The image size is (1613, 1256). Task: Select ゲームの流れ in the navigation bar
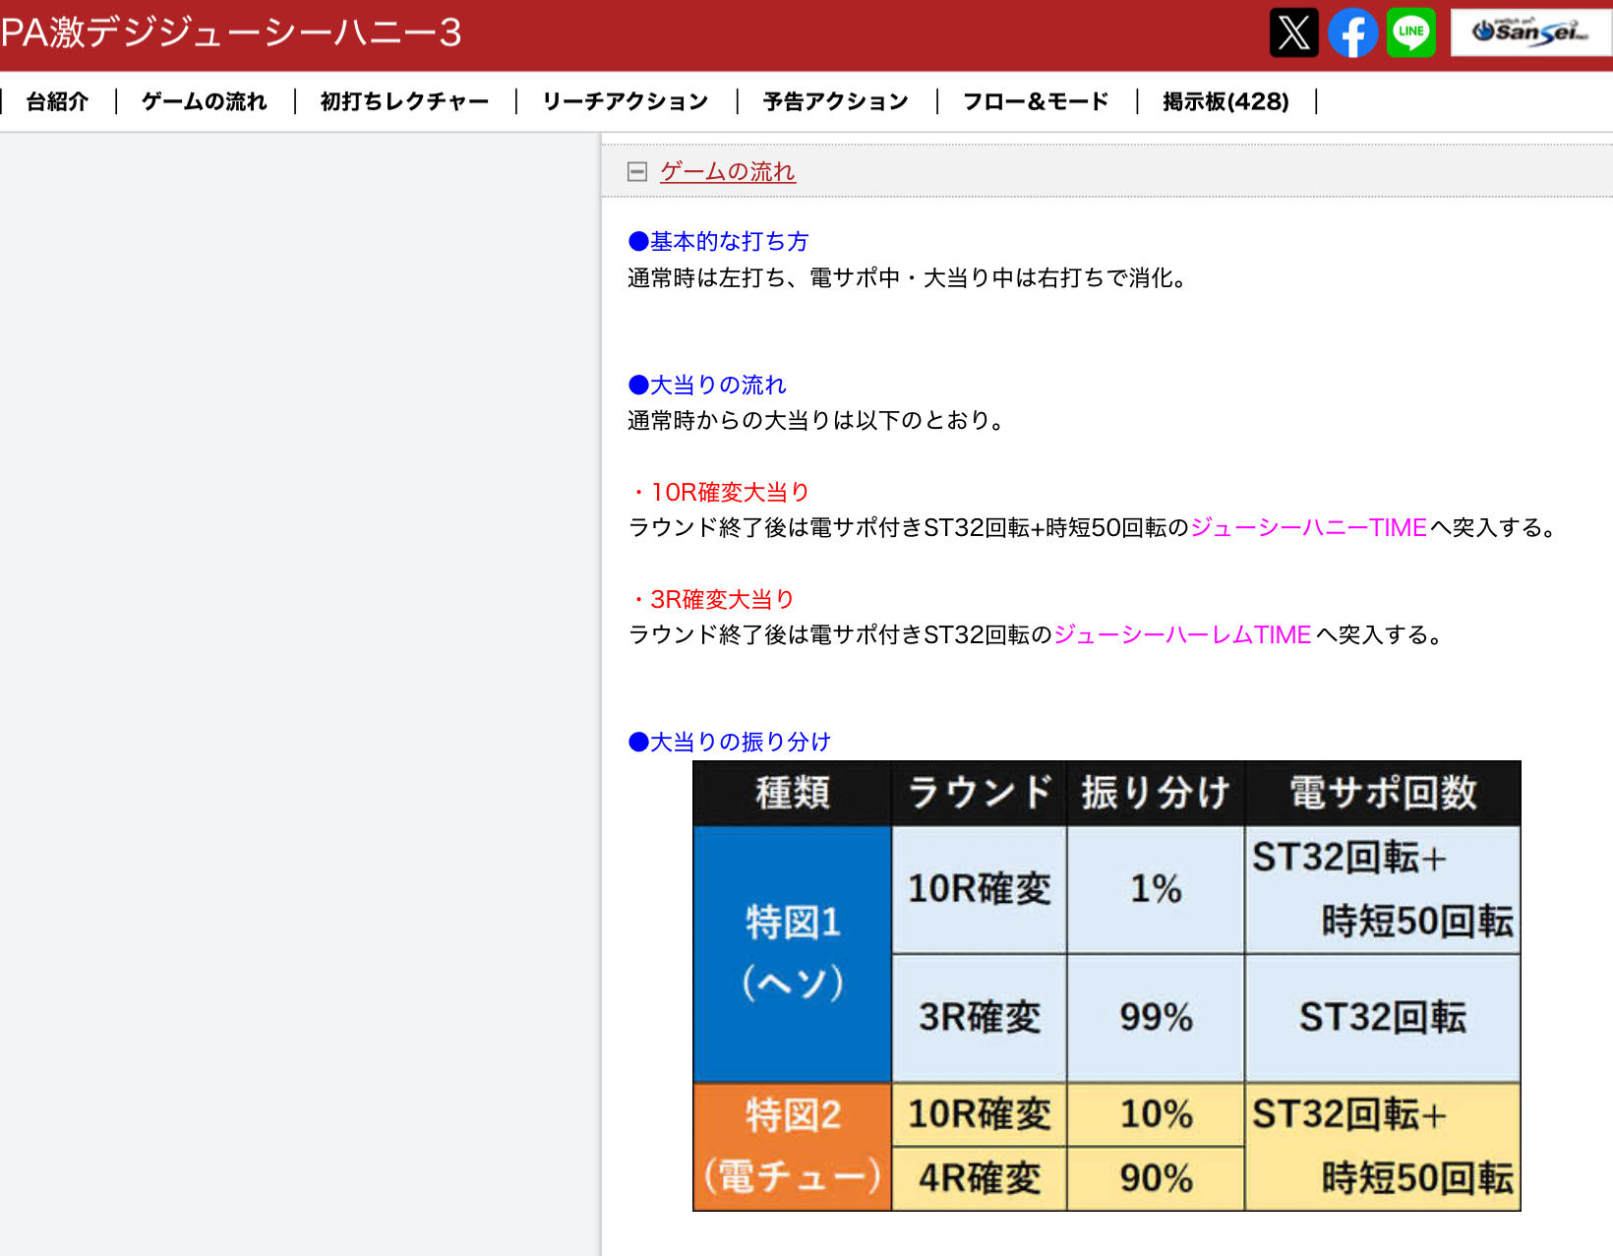204,101
